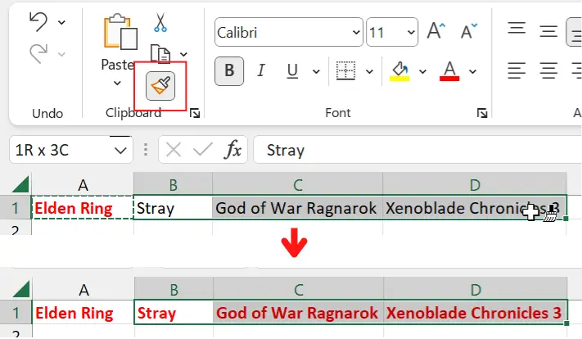Toggle Italic formatting

click(261, 70)
